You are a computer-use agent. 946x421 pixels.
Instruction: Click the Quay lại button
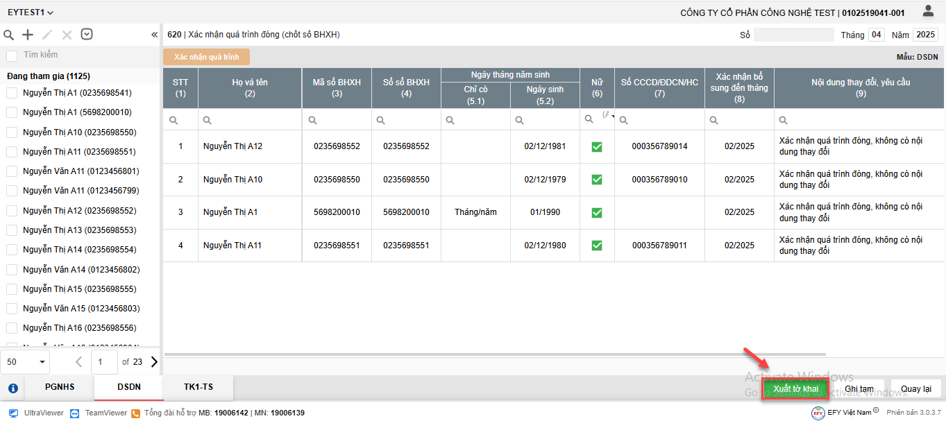click(915, 388)
